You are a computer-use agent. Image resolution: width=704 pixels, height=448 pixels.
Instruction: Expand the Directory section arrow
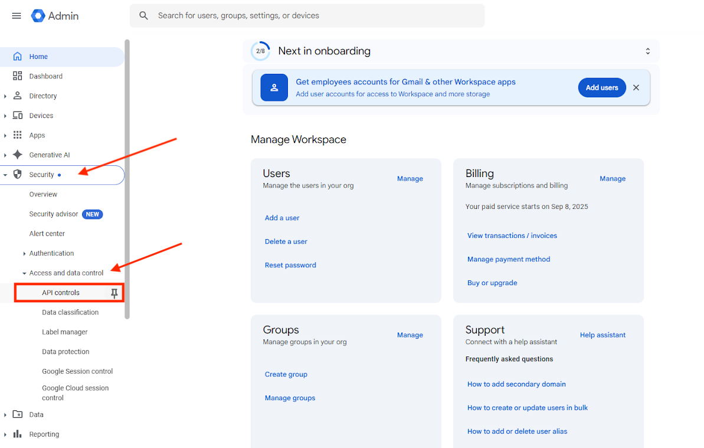tap(5, 96)
